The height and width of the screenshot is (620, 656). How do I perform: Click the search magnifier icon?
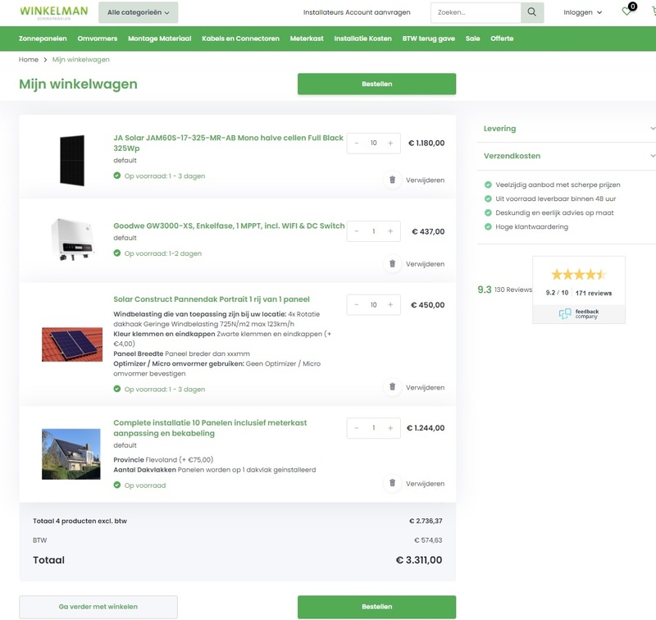(x=531, y=12)
